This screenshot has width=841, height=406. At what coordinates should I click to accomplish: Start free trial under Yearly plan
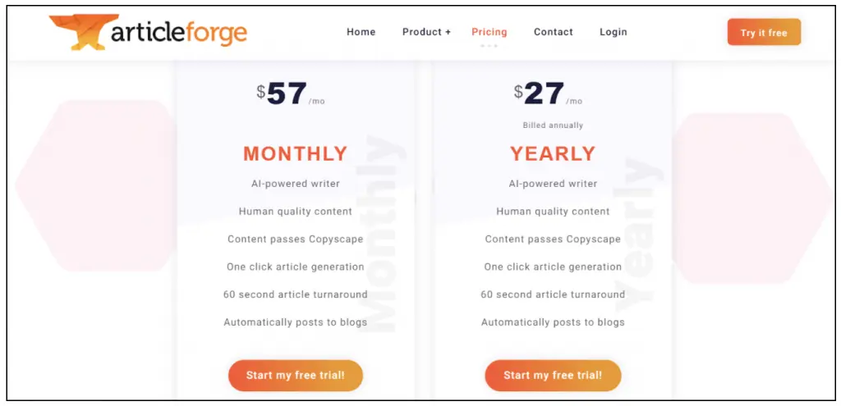click(x=553, y=375)
